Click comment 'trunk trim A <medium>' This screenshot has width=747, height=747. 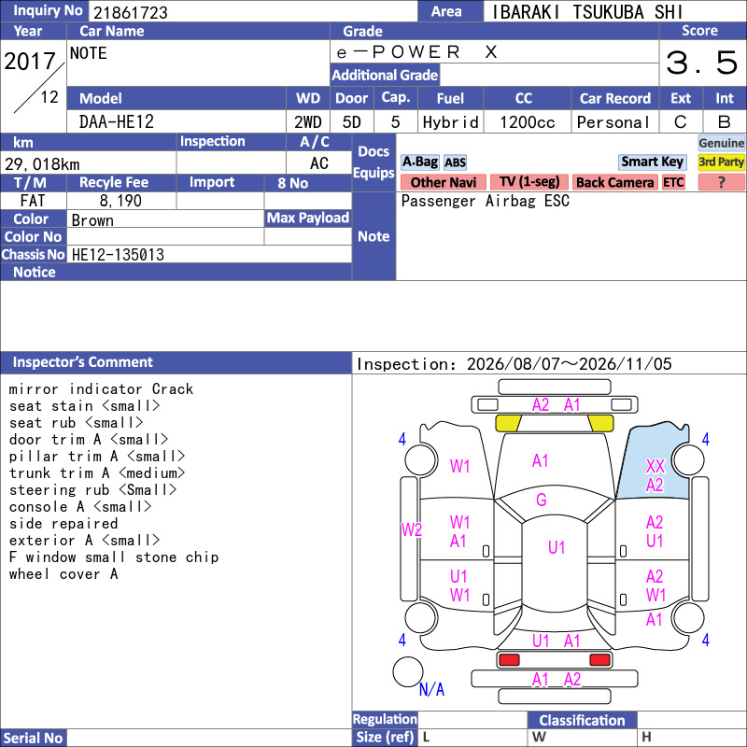[x=97, y=473]
